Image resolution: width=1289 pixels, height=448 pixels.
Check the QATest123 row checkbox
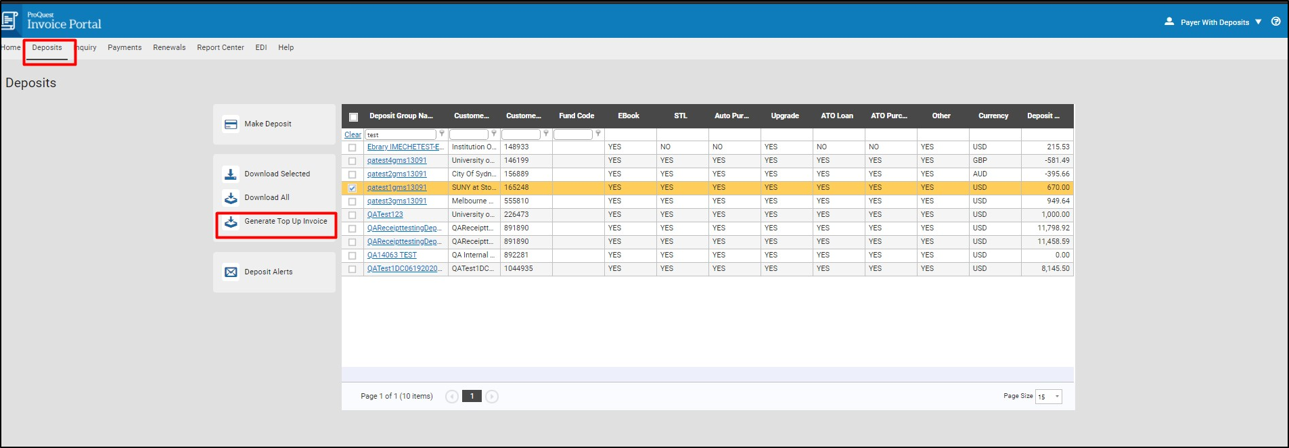352,215
